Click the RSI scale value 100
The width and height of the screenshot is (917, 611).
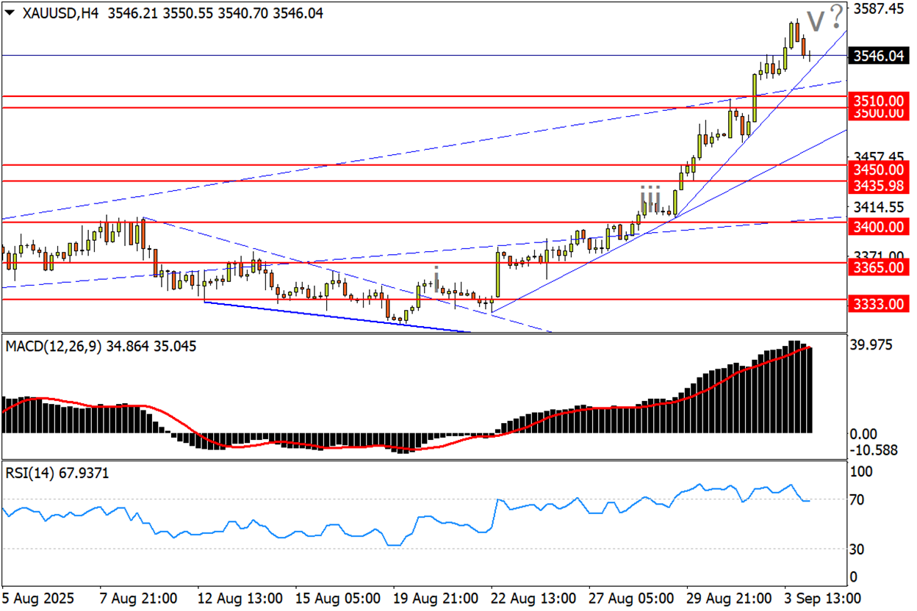(x=862, y=471)
